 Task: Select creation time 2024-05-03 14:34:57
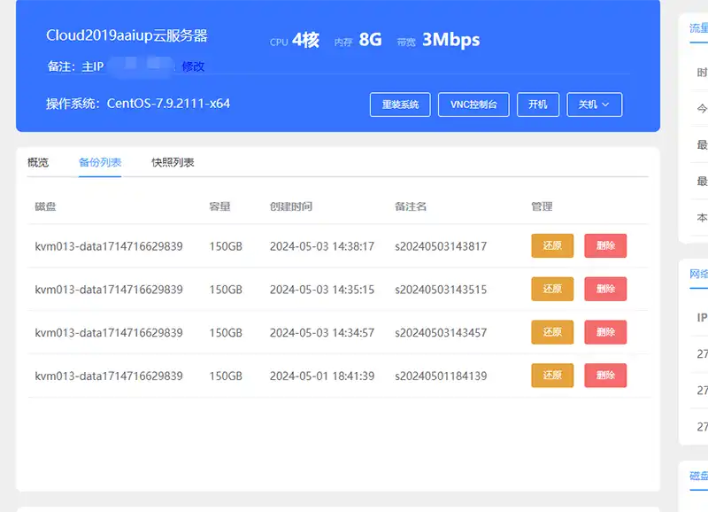[322, 333]
